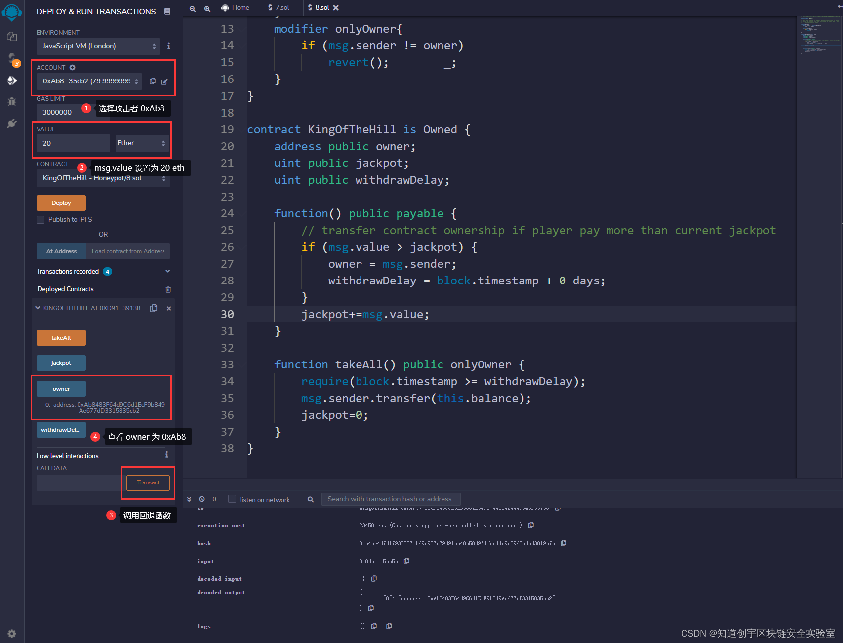Image resolution: width=843 pixels, height=643 pixels.
Task: Click Load contract from Address field
Action: coord(128,251)
